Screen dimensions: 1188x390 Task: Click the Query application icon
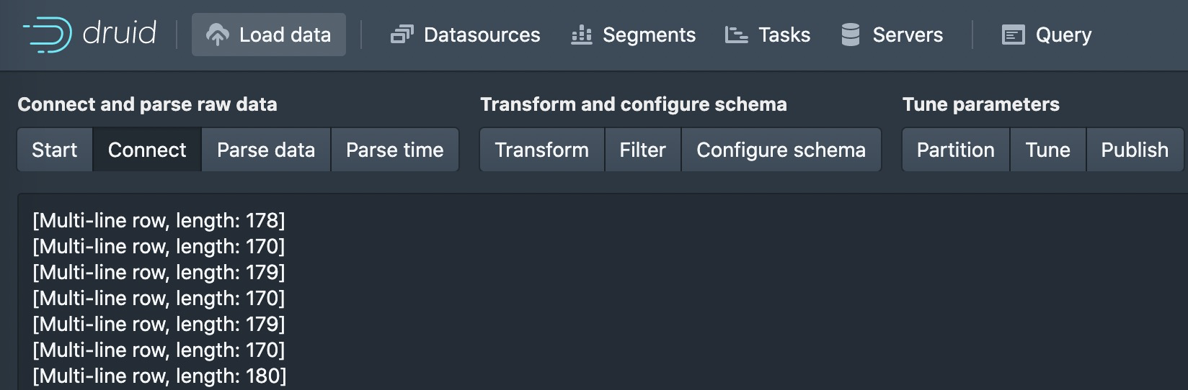[1013, 35]
